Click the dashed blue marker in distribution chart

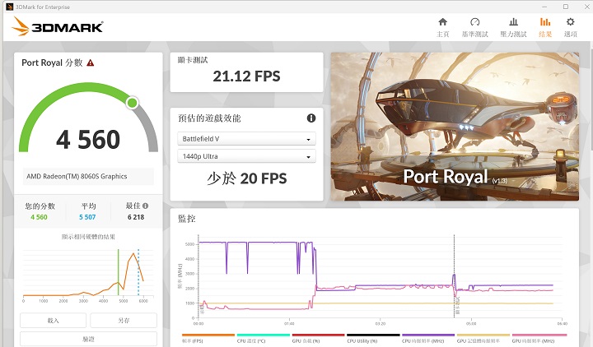point(138,272)
